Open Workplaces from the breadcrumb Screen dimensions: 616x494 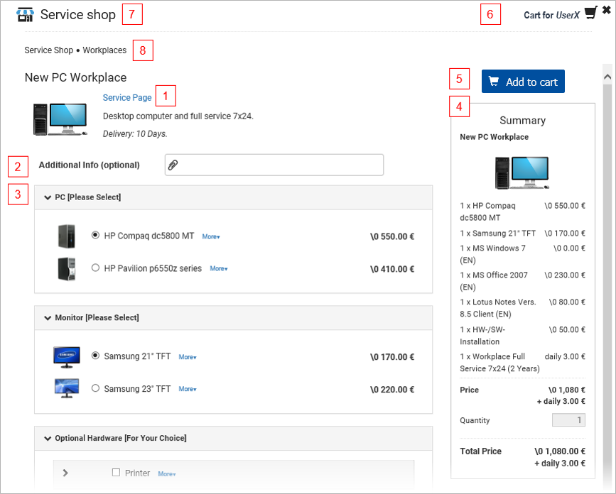pos(104,50)
